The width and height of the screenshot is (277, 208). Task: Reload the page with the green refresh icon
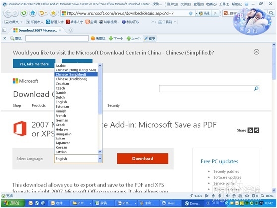[24, 13]
